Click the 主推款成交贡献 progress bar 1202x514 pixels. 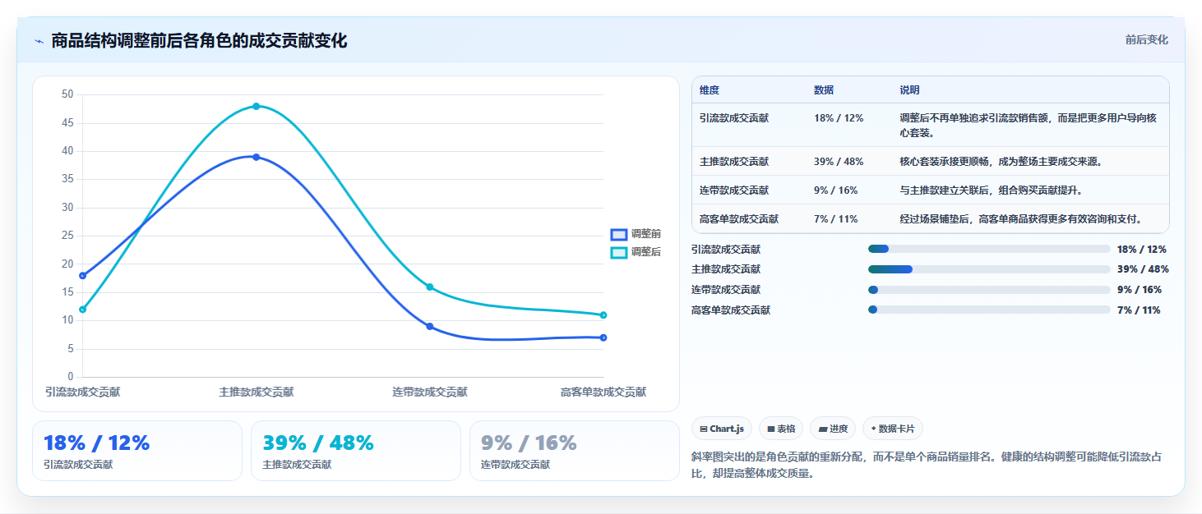click(x=989, y=269)
